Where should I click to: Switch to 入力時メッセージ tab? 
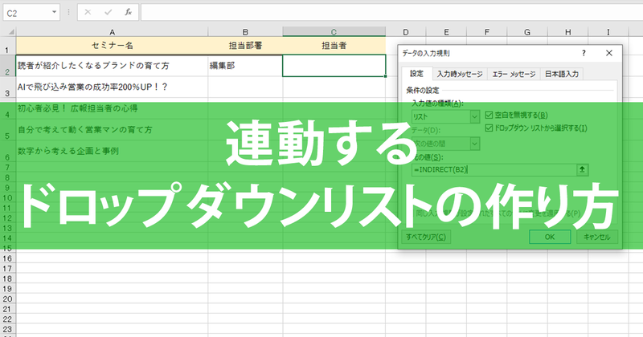coord(460,74)
